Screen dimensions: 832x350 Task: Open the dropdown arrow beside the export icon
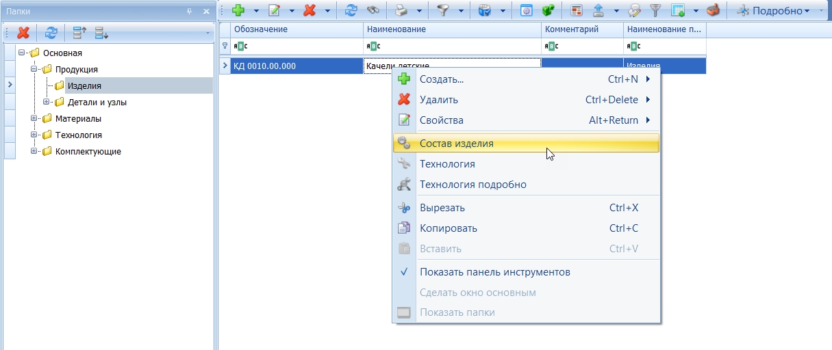615,11
